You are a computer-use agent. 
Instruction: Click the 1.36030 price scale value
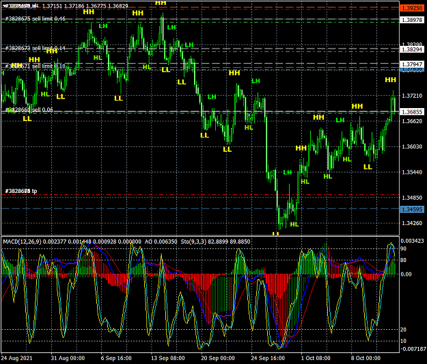click(x=412, y=146)
